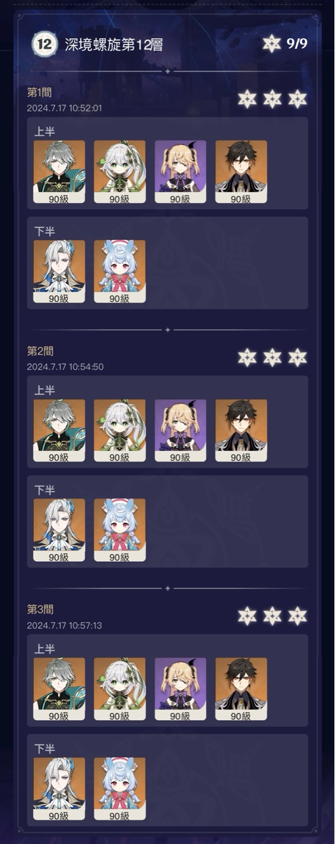Select Fischl portrait in Chamber 1 first half
This screenshot has height=844, width=335.
(x=180, y=171)
